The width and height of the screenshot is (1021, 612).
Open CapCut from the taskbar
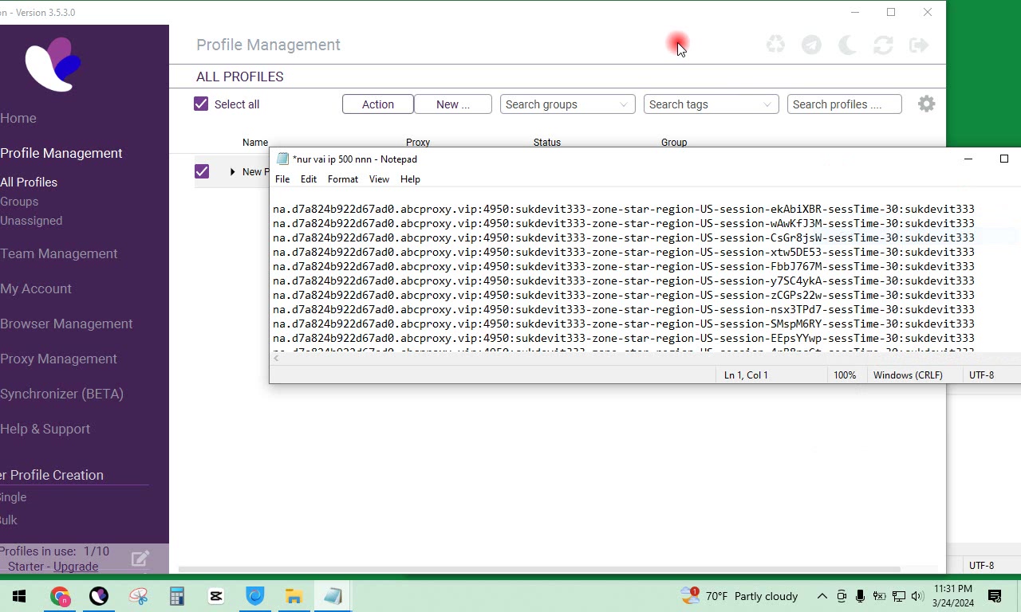pyautogui.click(x=216, y=596)
